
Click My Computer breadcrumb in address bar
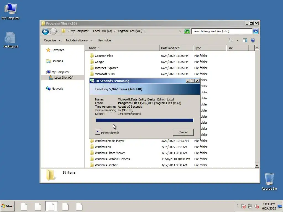tap(80, 31)
